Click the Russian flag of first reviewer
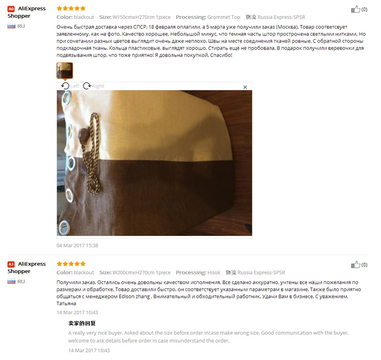 pyautogui.click(x=11, y=26)
